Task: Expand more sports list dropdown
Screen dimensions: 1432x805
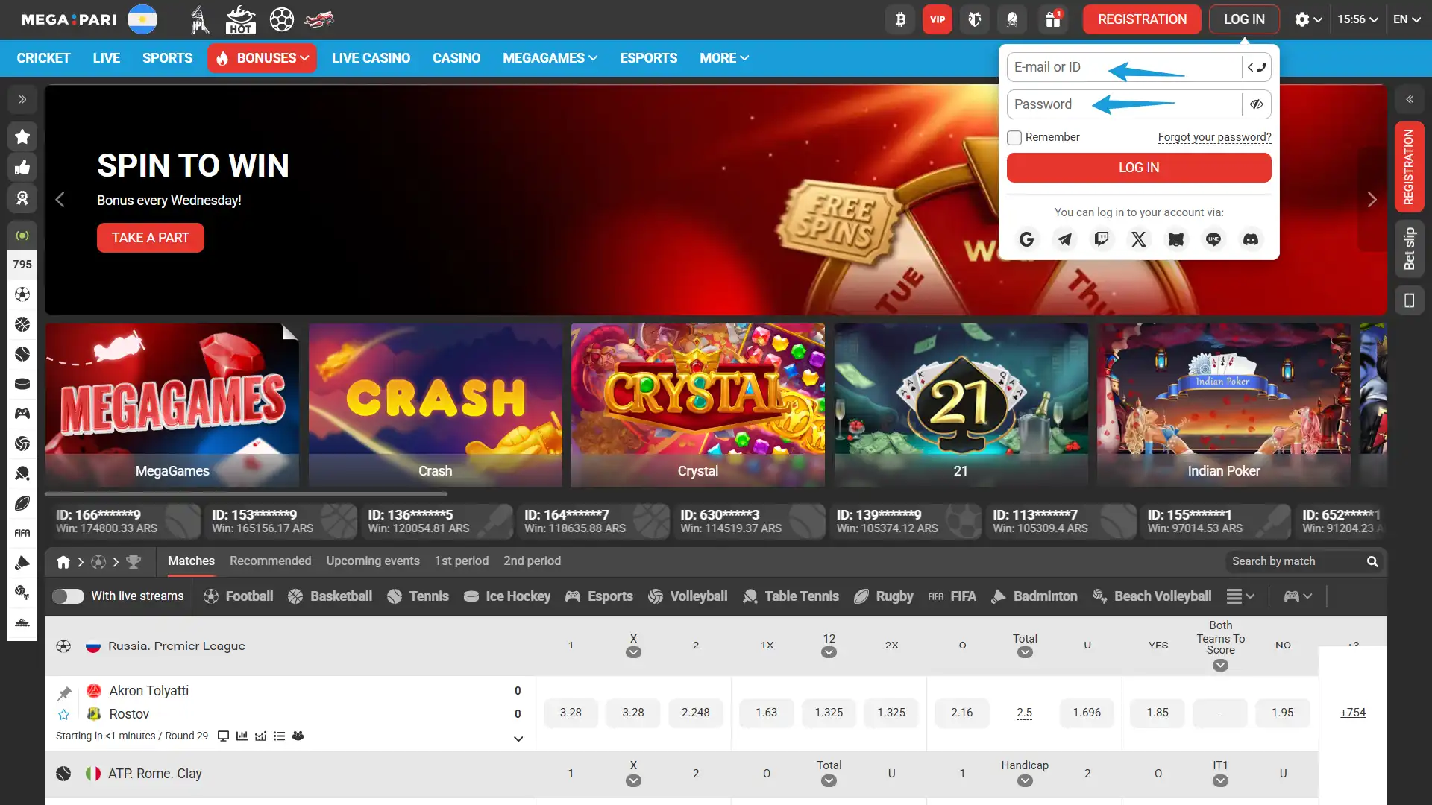Action: point(1241,596)
